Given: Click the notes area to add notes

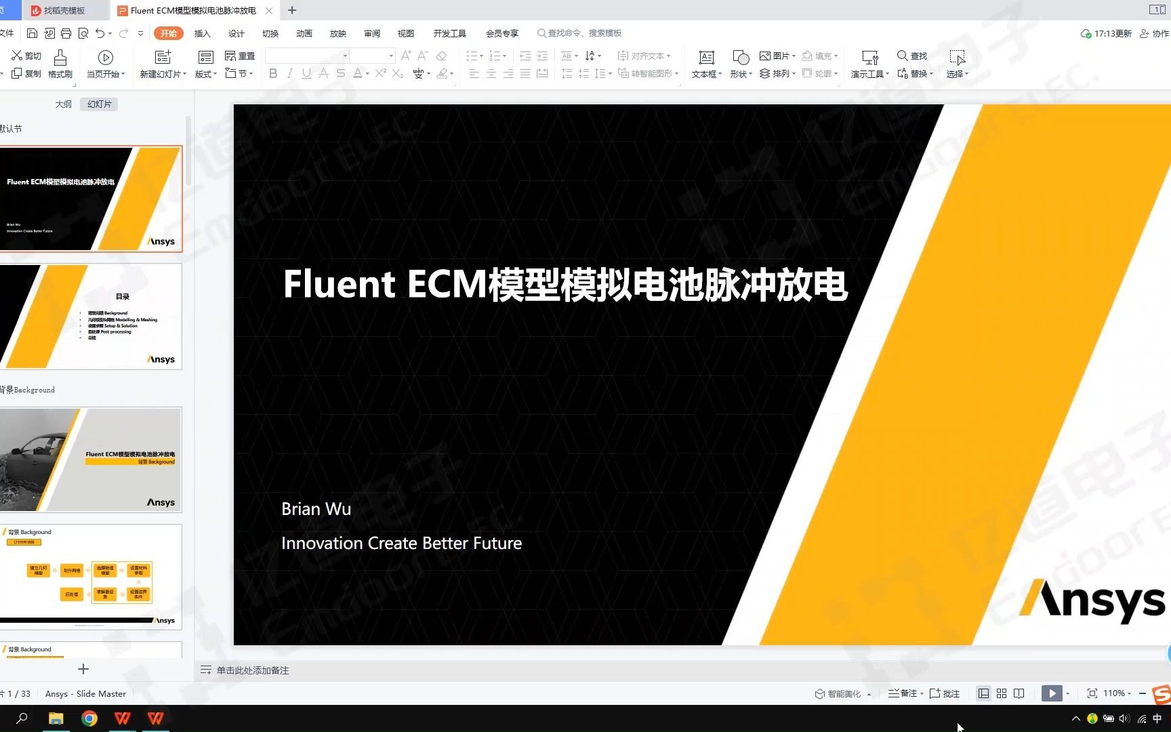Looking at the screenshot, I should click(x=252, y=670).
